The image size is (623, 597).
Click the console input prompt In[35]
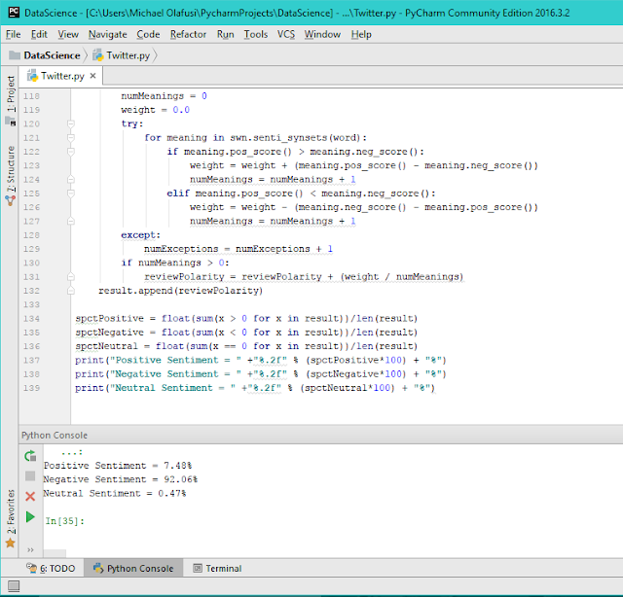coord(65,521)
